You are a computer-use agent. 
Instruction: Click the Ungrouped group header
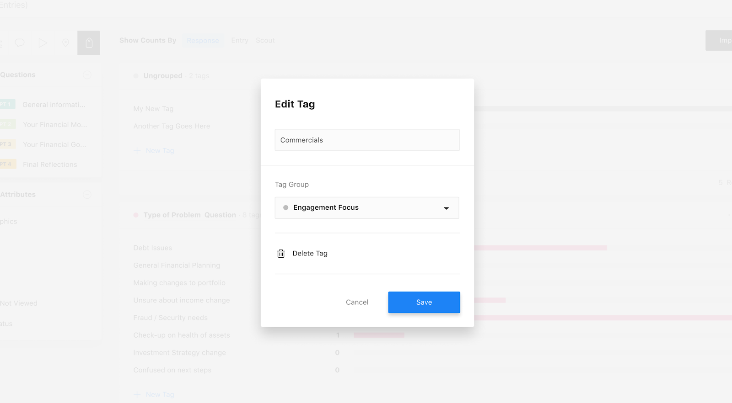tap(162, 76)
